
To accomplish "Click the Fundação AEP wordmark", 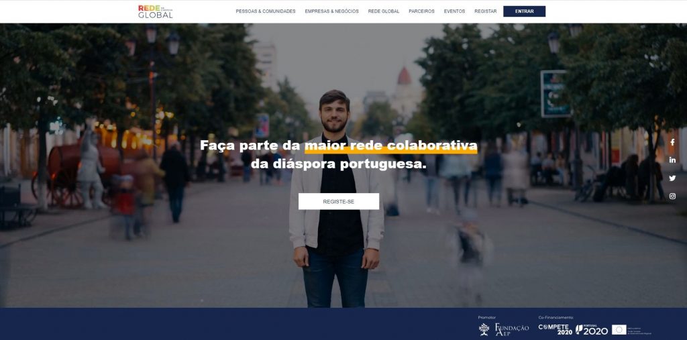I will click(x=512, y=329).
